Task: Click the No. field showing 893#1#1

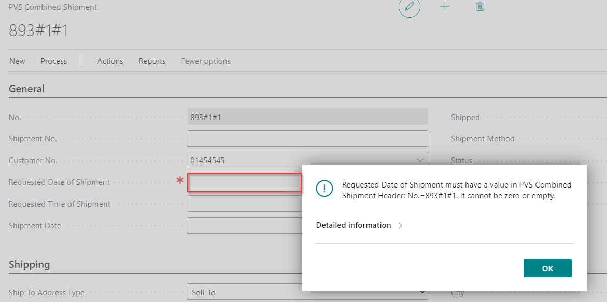Action: coord(308,117)
